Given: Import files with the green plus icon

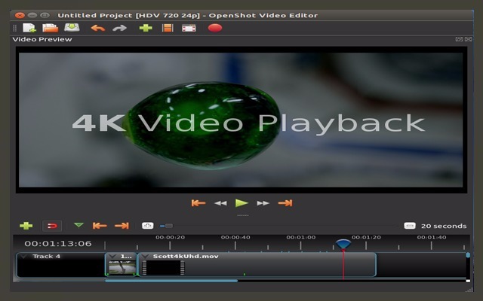Looking at the screenshot, I should click(x=146, y=28).
